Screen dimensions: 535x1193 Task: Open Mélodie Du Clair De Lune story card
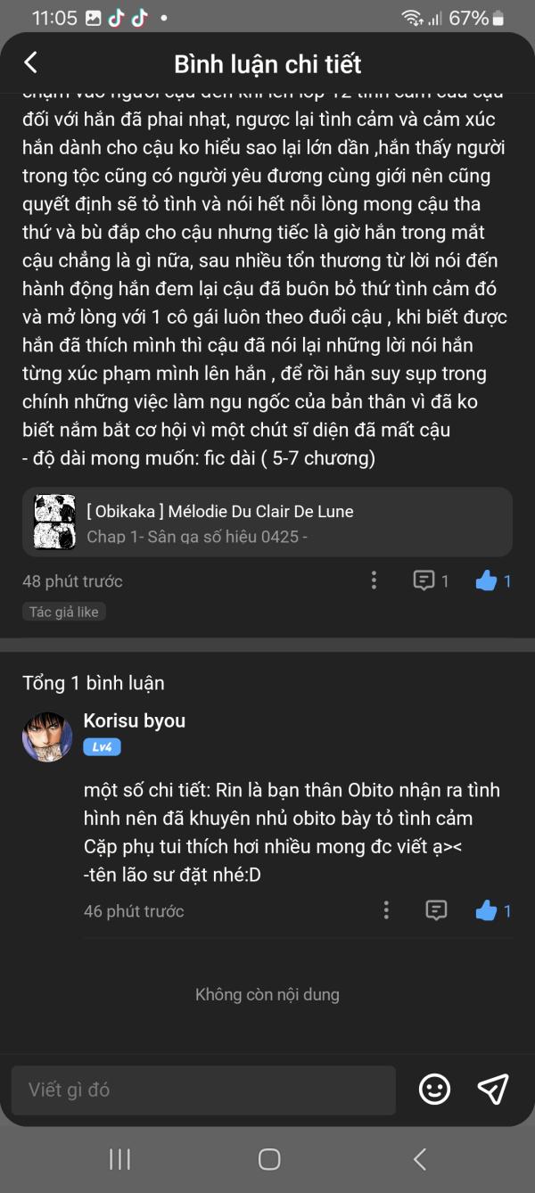click(x=267, y=522)
